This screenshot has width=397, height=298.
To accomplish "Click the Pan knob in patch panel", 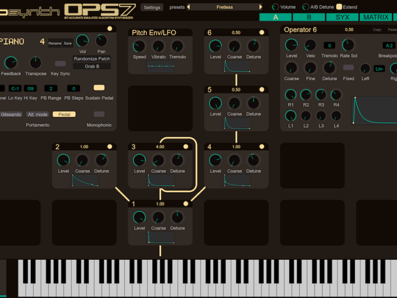I will (101, 41).
